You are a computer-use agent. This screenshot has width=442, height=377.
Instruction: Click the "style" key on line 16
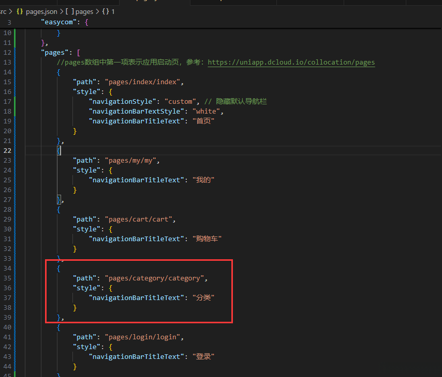click(x=86, y=92)
